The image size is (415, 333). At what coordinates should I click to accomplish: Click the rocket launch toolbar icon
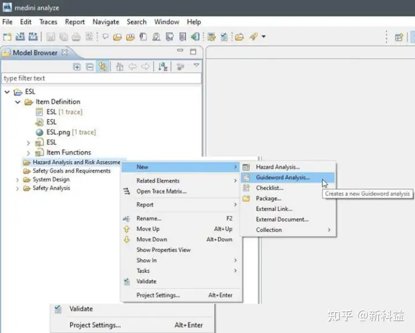(x=253, y=36)
